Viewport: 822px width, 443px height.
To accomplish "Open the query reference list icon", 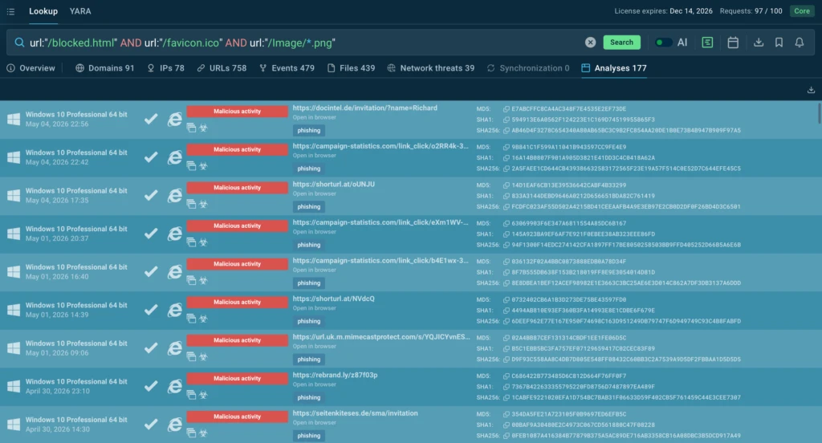I will pyautogui.click(x=707, y=43).
